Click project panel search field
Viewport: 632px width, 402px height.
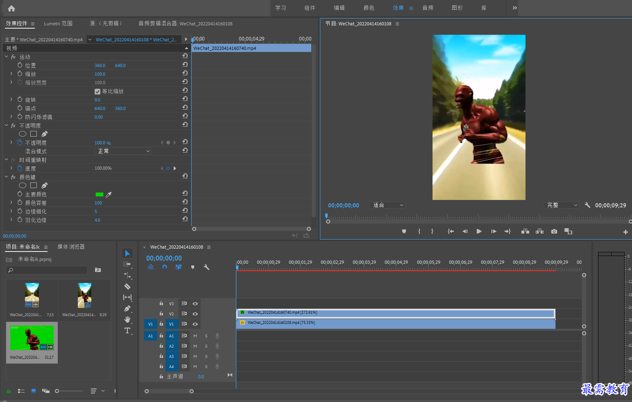(x=47, y=270)
